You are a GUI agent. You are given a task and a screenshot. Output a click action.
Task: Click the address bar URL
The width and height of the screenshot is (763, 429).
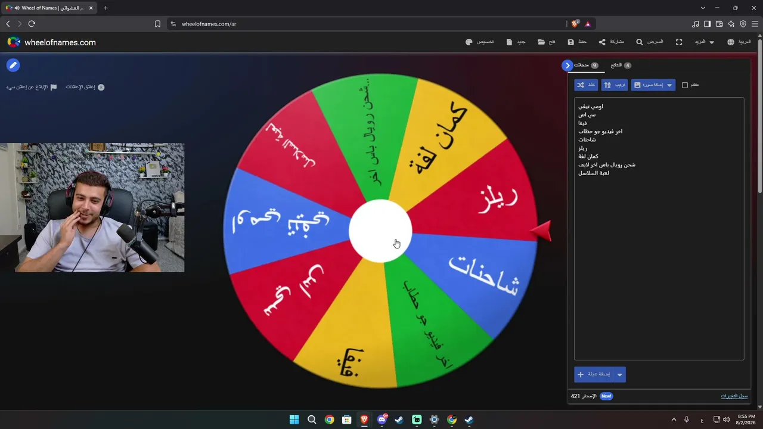(209, 24)
